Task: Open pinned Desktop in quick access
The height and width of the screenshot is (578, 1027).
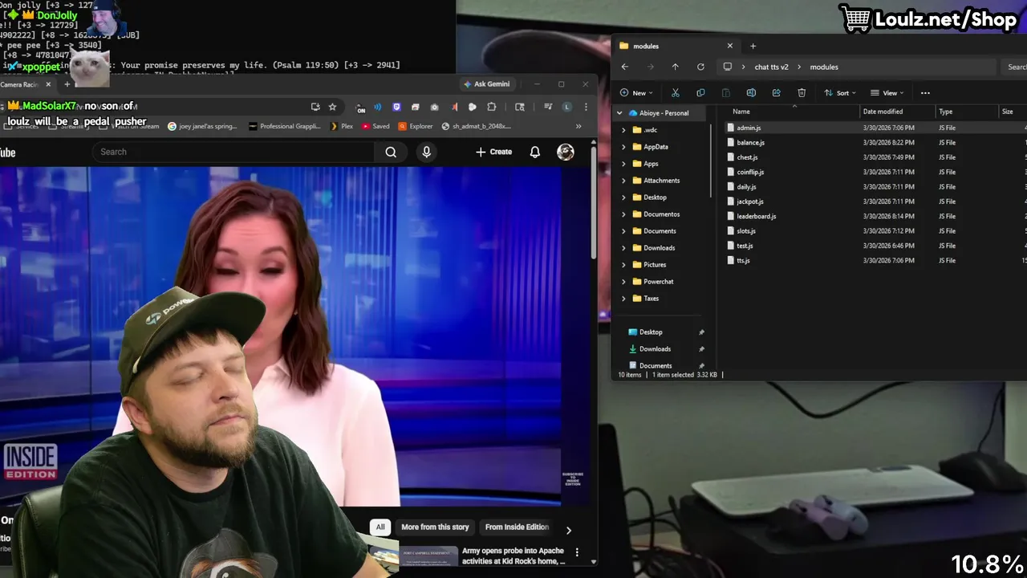Action: click(651, 332)
